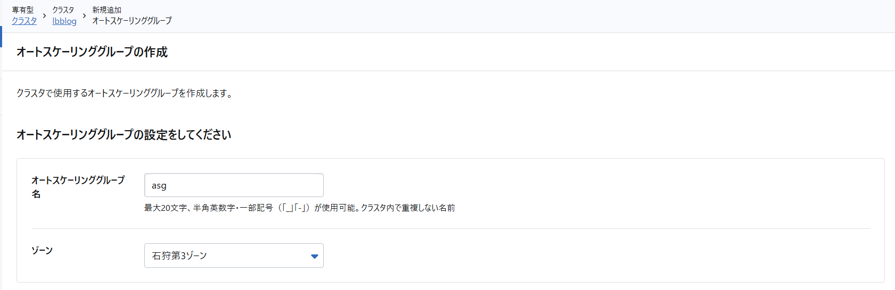Click the 新規追加 breadcrumb label
The width and height of the screenshot is (895, 290).
coord(106,10)
